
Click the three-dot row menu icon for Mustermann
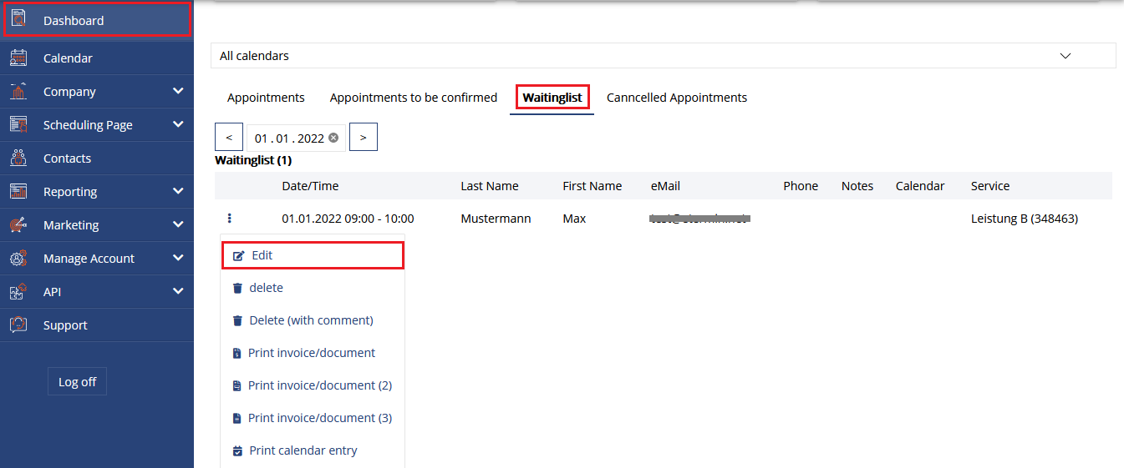230,219
